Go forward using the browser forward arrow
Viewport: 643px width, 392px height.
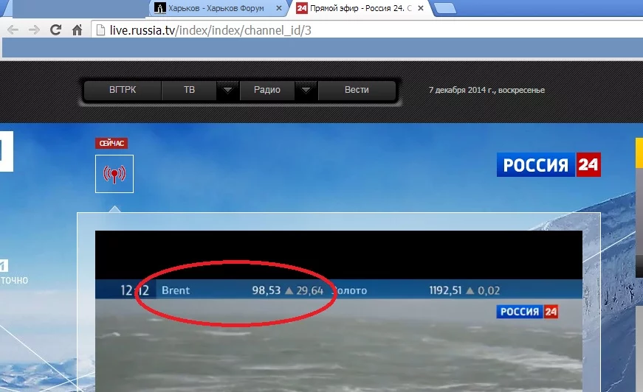[x=34, y=30]
